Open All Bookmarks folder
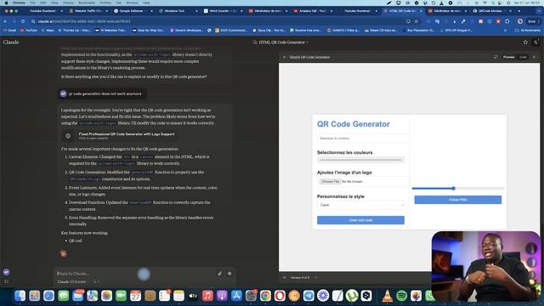Image resolution: width=544 pixels, height=306 pixels. pyautogui.click(x=527, y=31)
